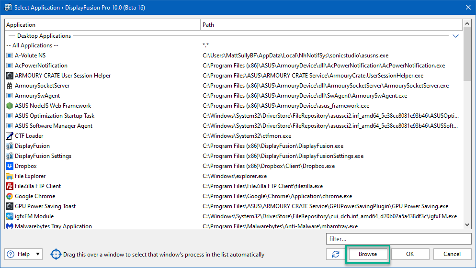
Task: Collapse the Desktop Applications group chevron
Action: tap(455, 36)
